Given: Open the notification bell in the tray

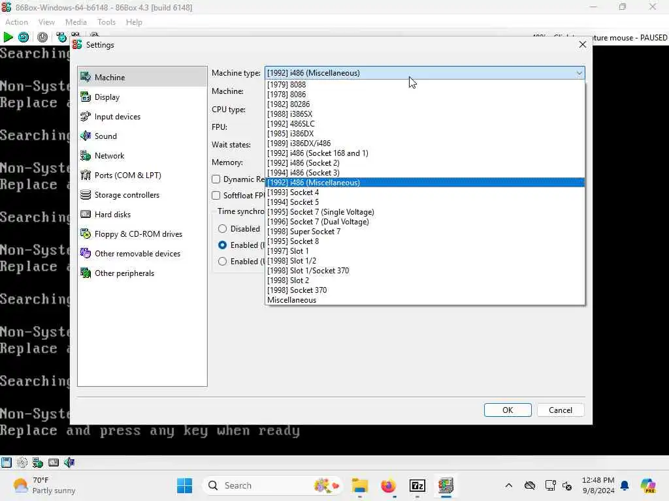Looking at the screenshot, I should [x=625, y=485].
